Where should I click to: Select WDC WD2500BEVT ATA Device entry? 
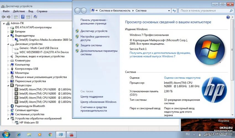44,52
